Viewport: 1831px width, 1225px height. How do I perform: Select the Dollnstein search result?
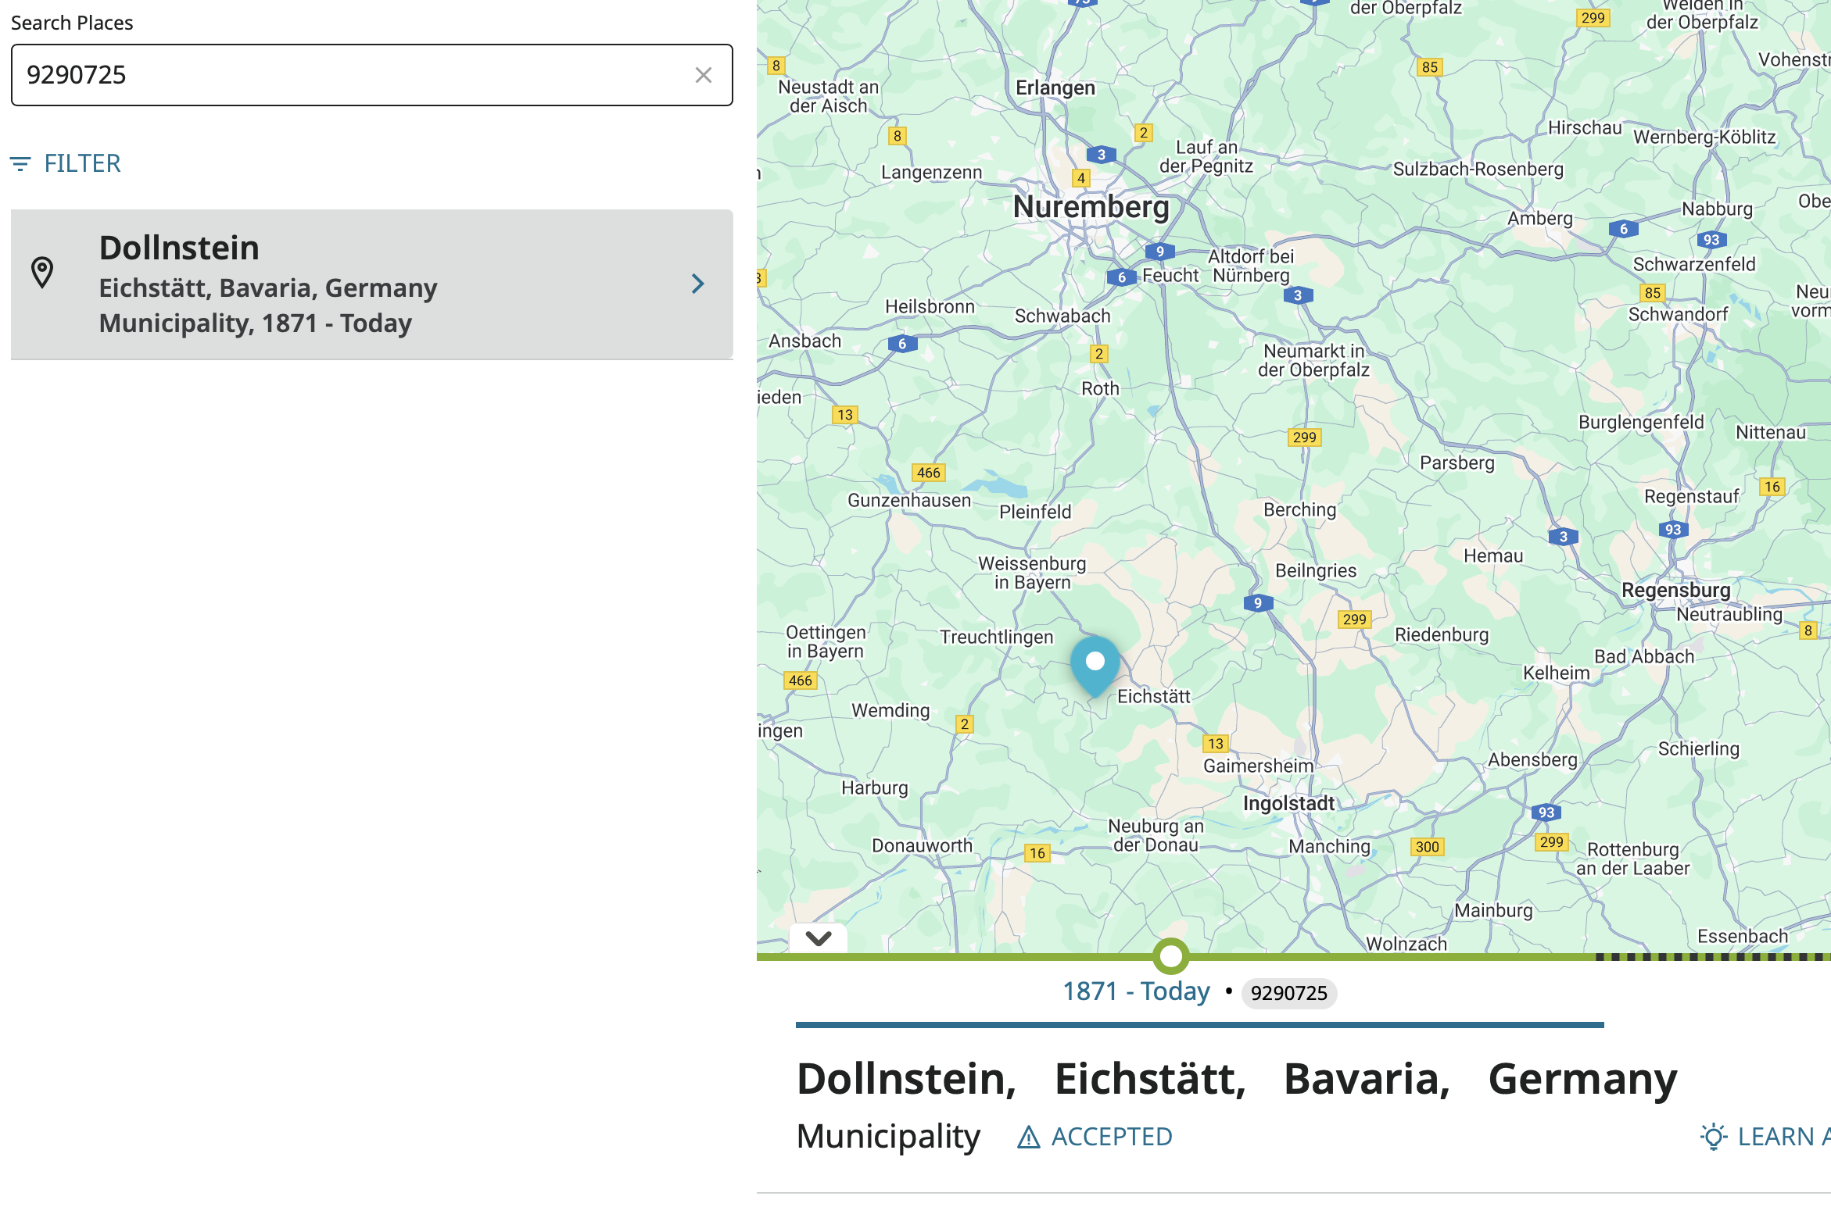[x=371, y=284]
